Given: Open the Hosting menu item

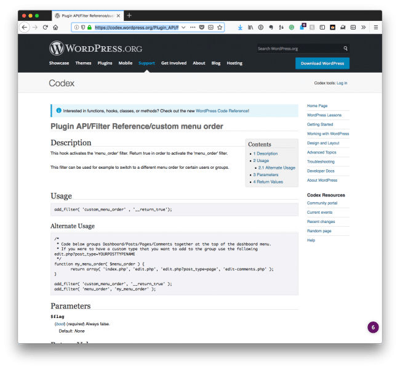Looking at the screenshot, I should click(x=234, y=63).
